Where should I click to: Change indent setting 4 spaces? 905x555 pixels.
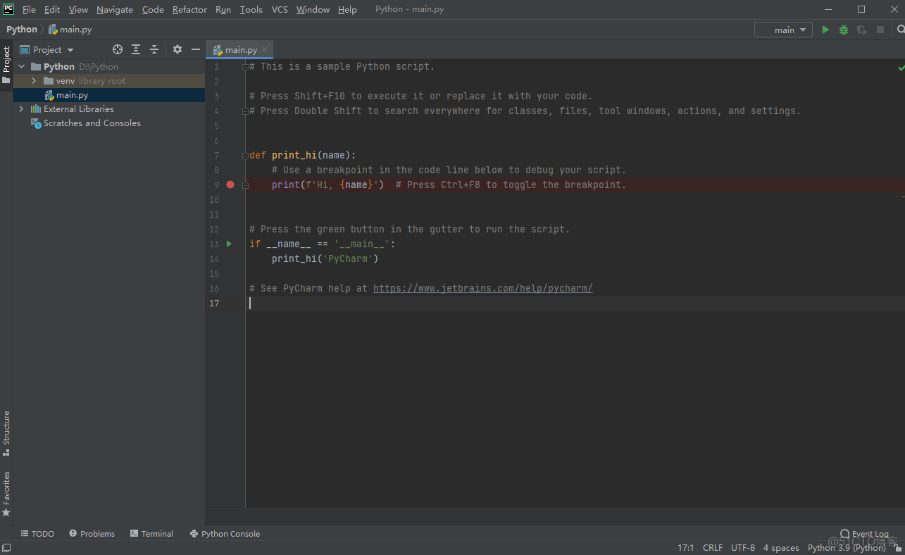[x=781, y=547]
